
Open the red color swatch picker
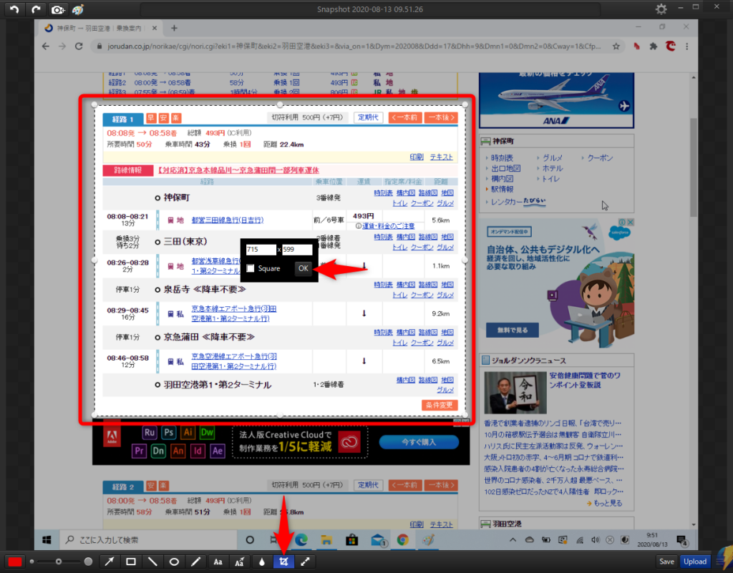[15, 562]
